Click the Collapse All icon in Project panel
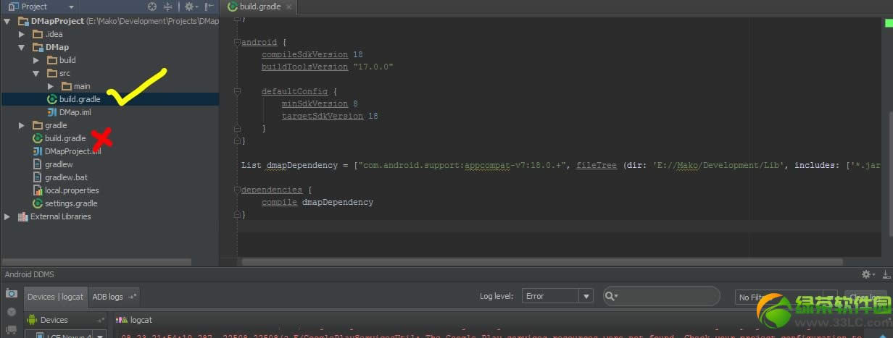 (x=168, y=7)
